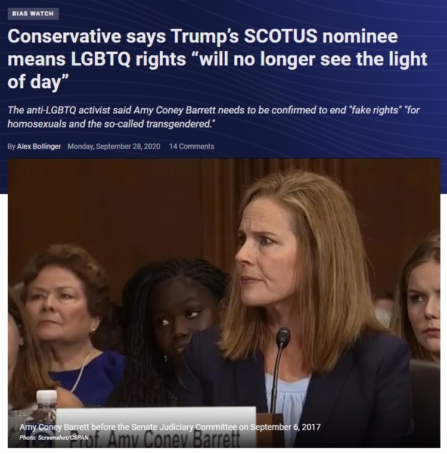447x454 pixels.
Task: Click the phrase "will no longer see the light"
Action: click(313, 59)
